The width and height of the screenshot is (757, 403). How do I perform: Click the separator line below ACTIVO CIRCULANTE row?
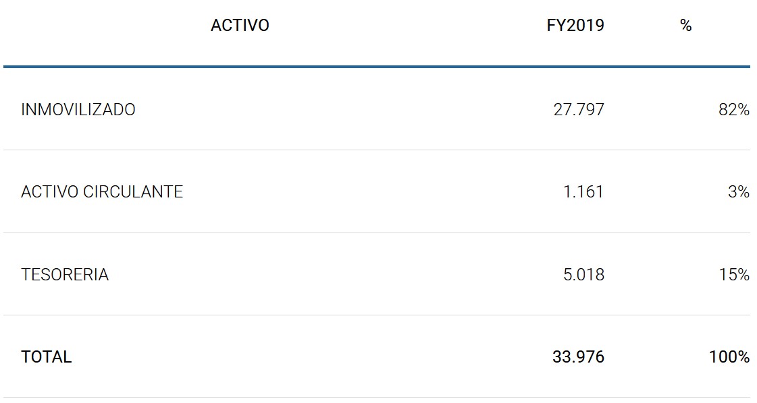pos(377,232)
